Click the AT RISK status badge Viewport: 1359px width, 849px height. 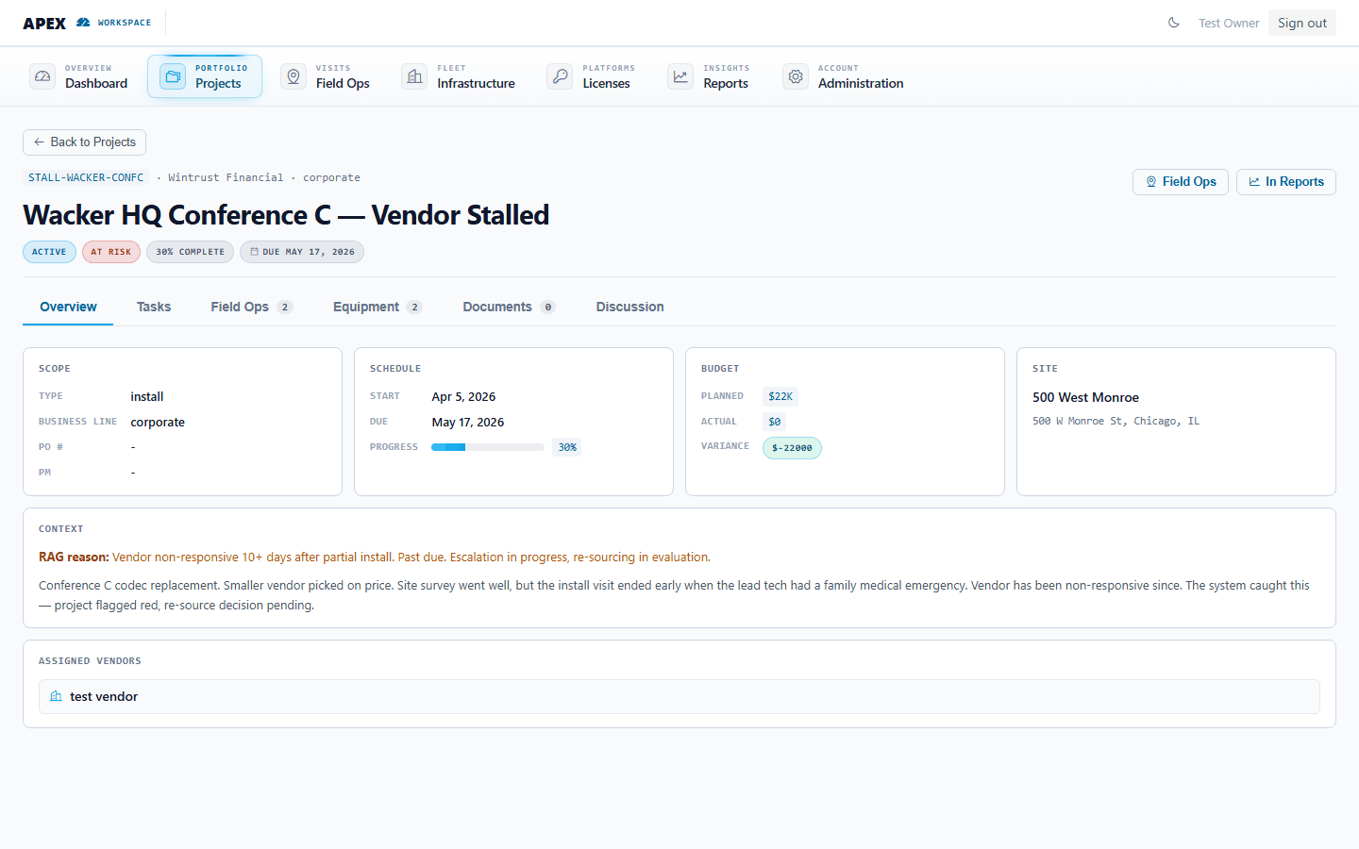point(111,252)
